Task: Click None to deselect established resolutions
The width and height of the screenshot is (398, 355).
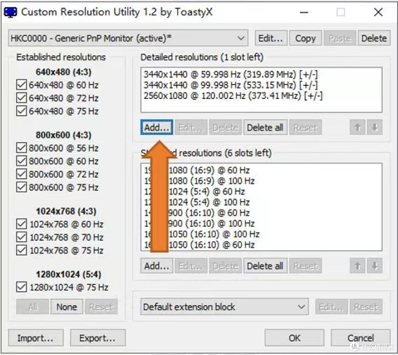Action: [66, 306]
